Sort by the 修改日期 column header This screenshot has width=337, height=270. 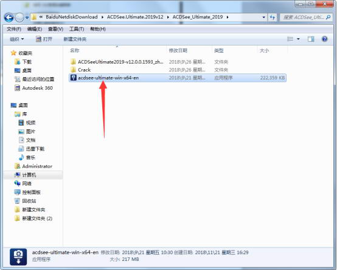click(x=178, y=50)
